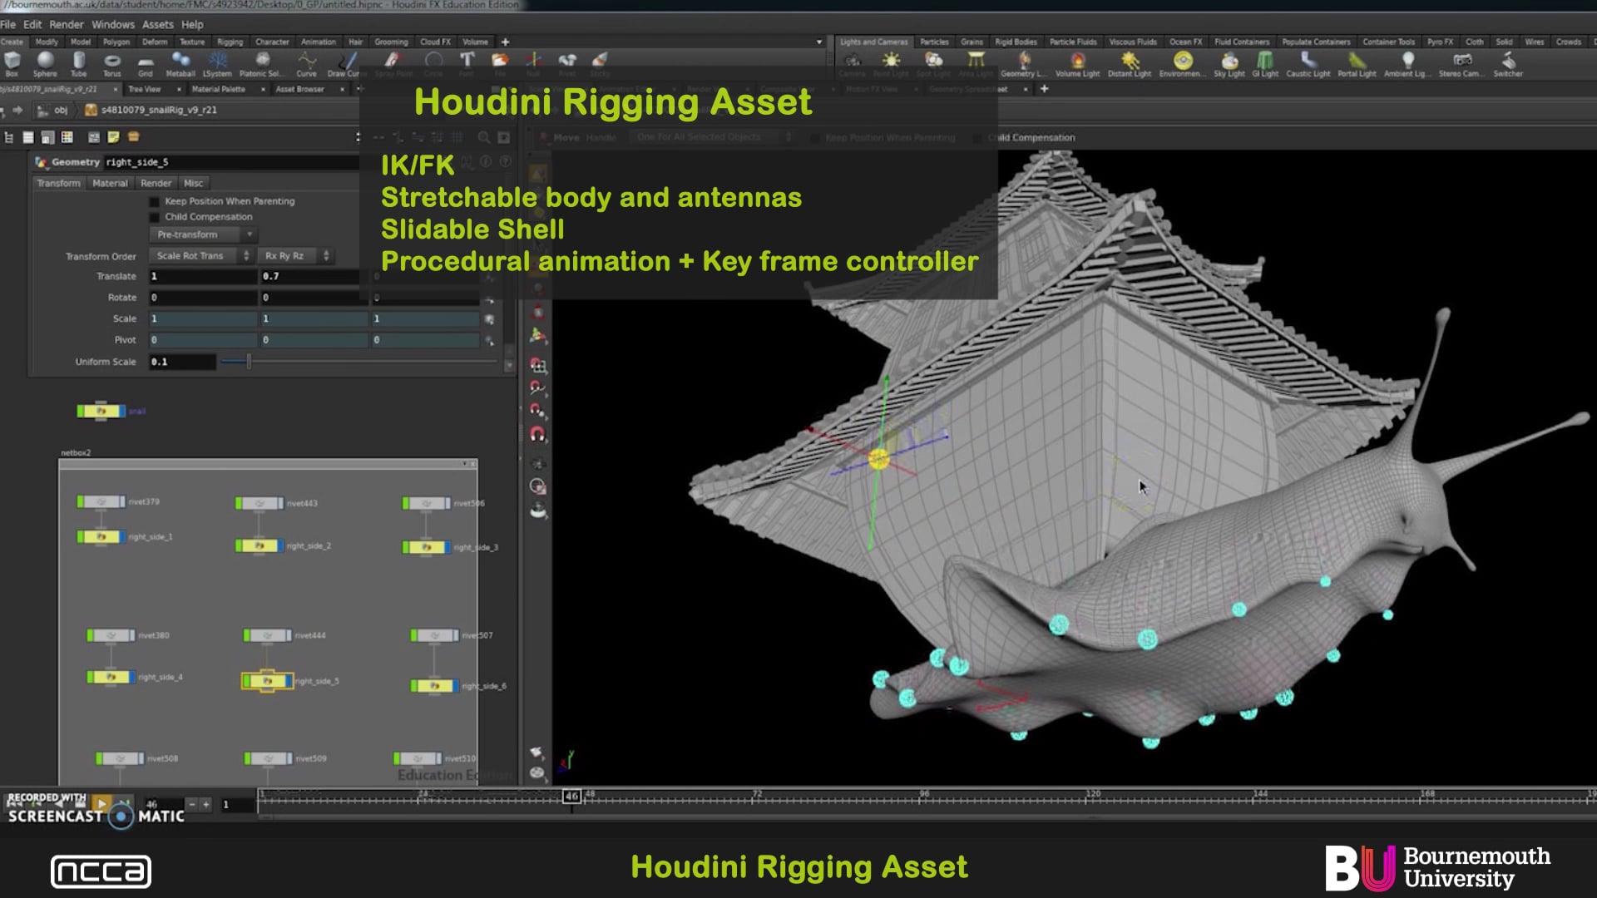Click the timeline play button
The image size is (1597, 898).
[101, 803]
